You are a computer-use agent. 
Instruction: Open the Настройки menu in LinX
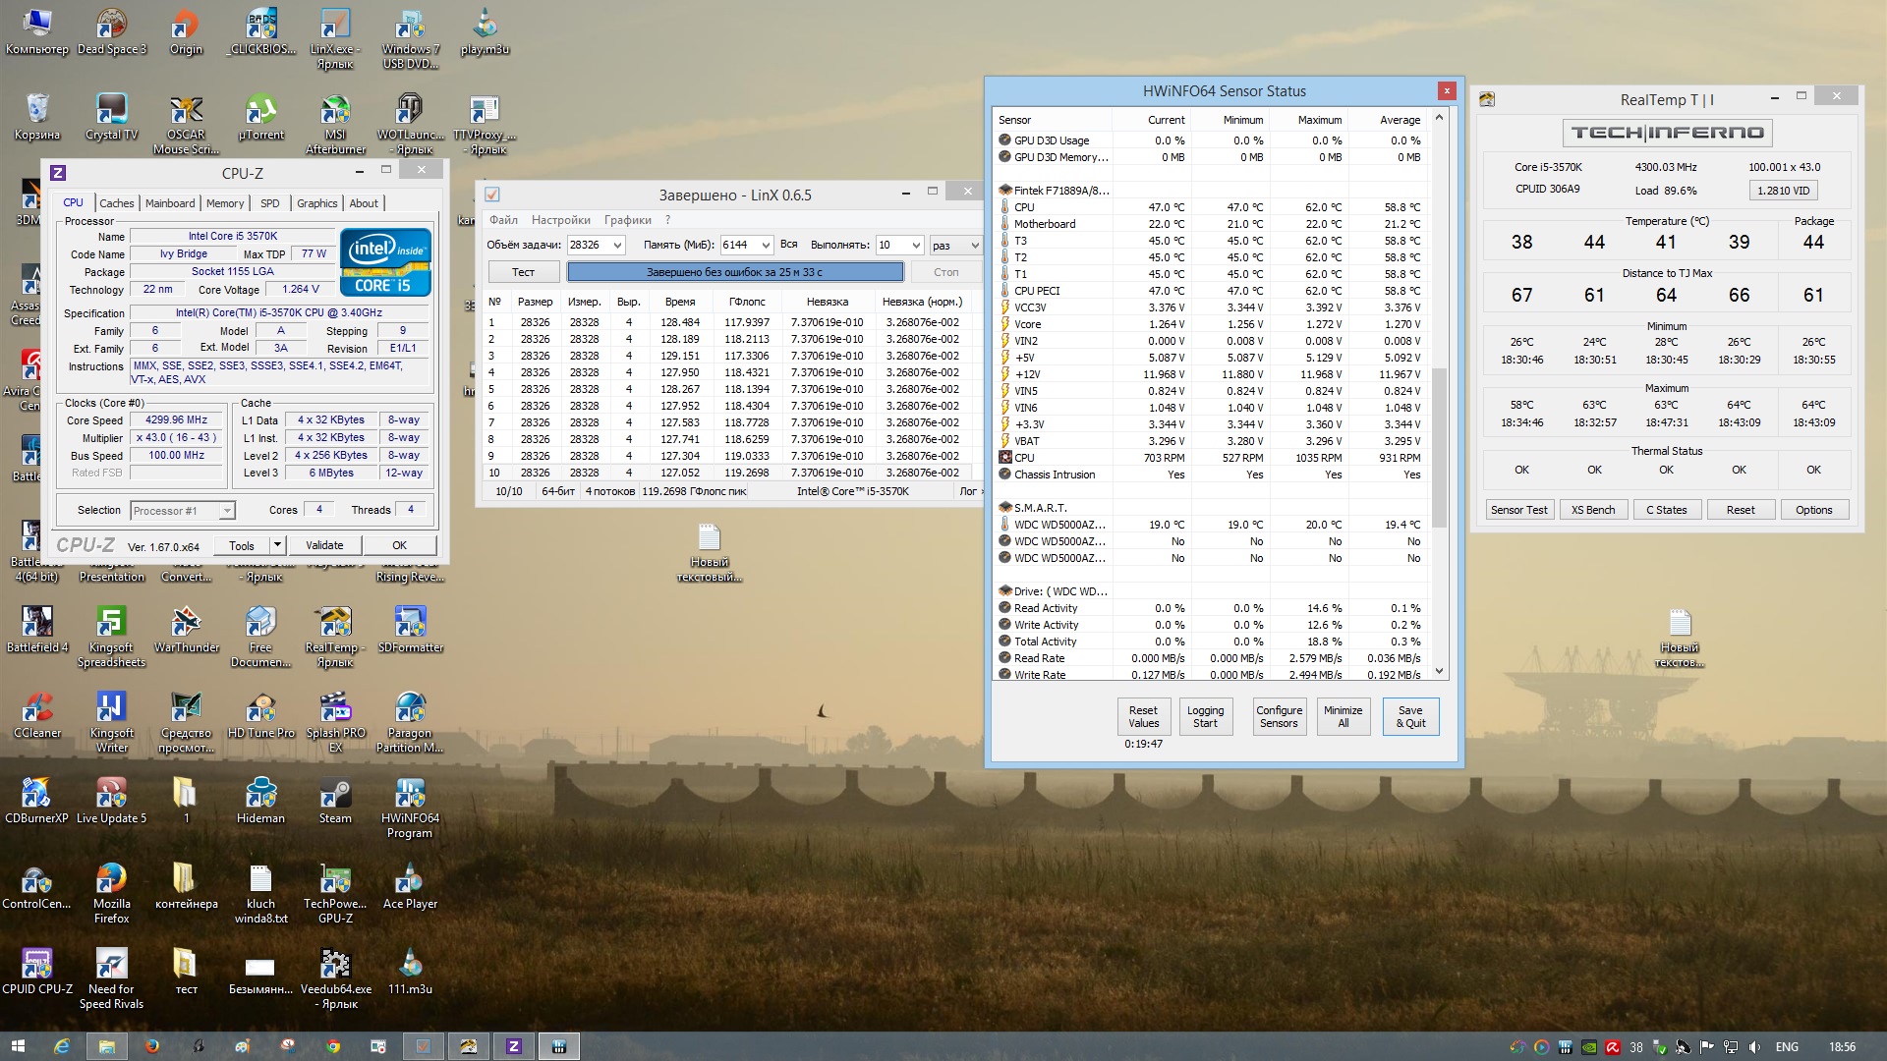point(560,220)
